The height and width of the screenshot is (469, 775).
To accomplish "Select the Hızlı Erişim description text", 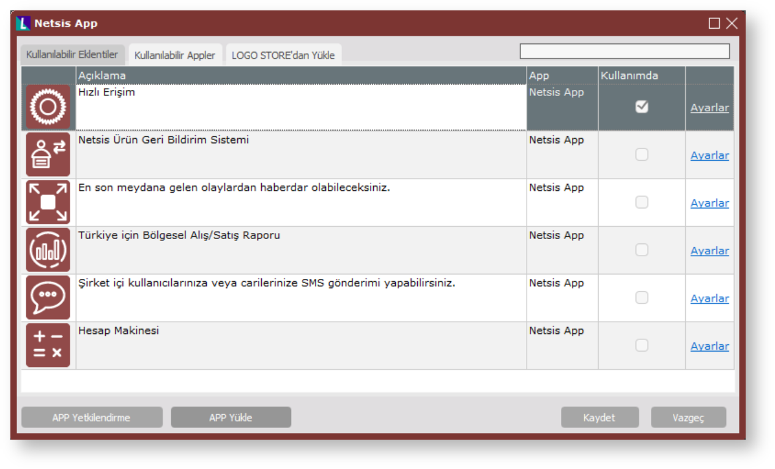I will pos(106,92).
